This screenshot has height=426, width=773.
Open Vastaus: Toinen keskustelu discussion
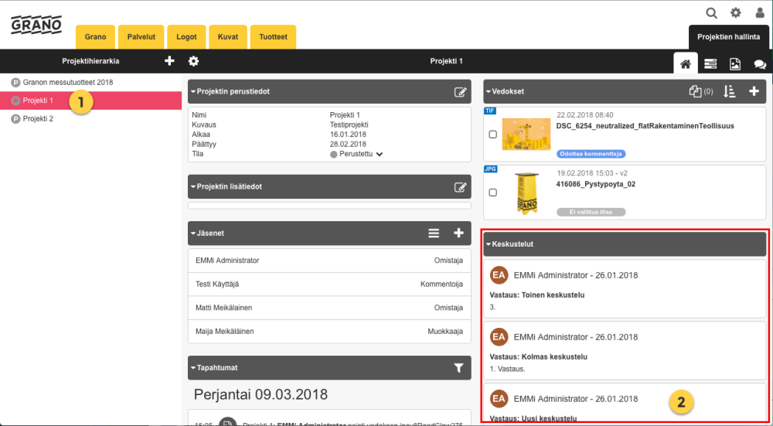(537, 295)
